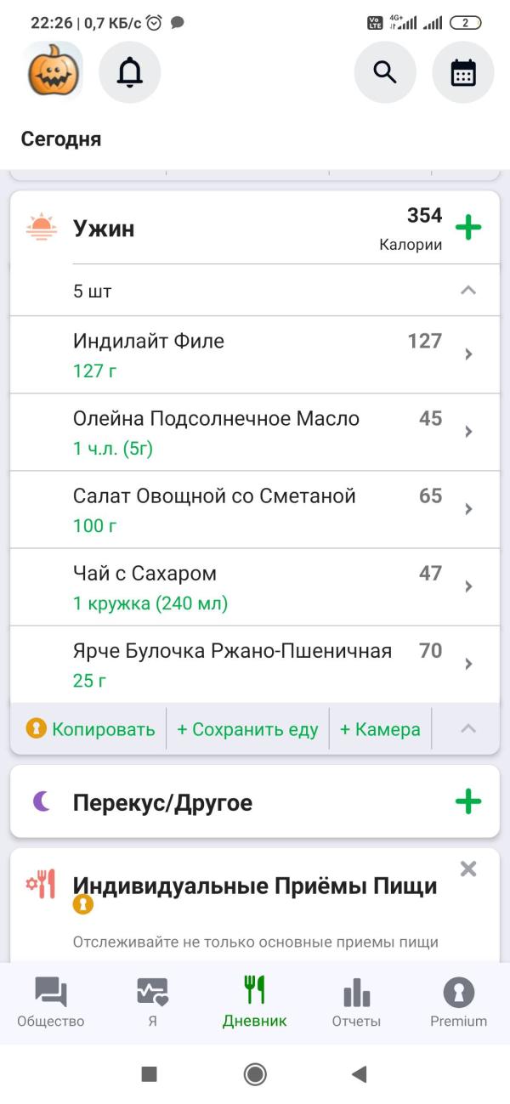Open notifications bell icon

[x=130, y=72]
